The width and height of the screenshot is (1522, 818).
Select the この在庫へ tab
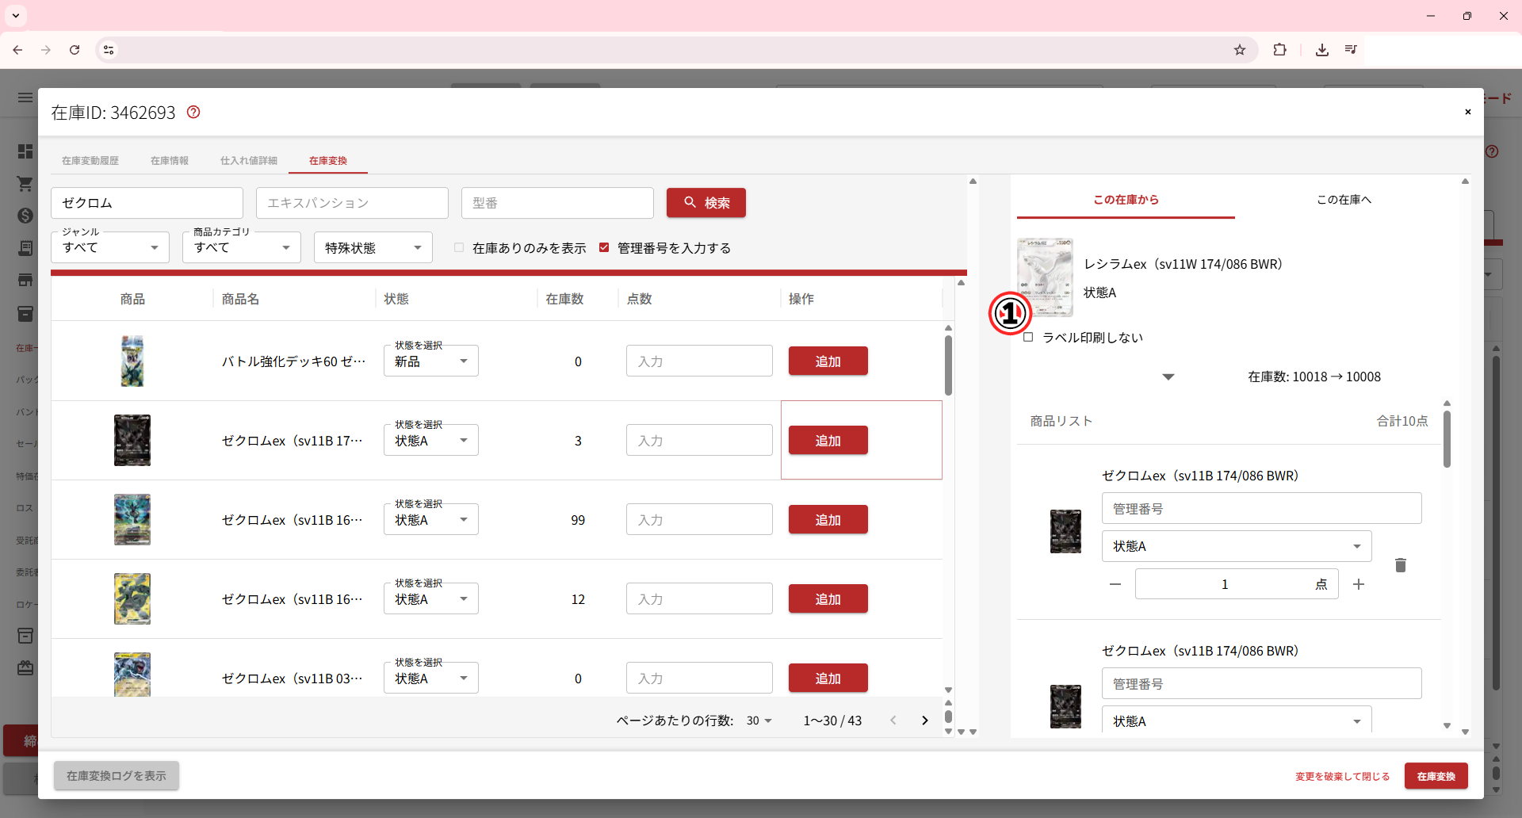[1344, 200]
